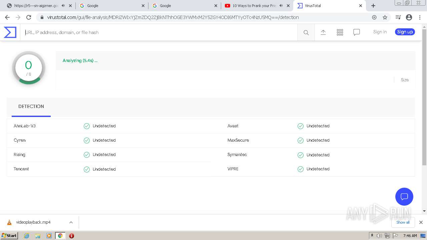Screen dimensions: 427x240
Task: Switch to the DETECTION tab
Action: (31, 107)
